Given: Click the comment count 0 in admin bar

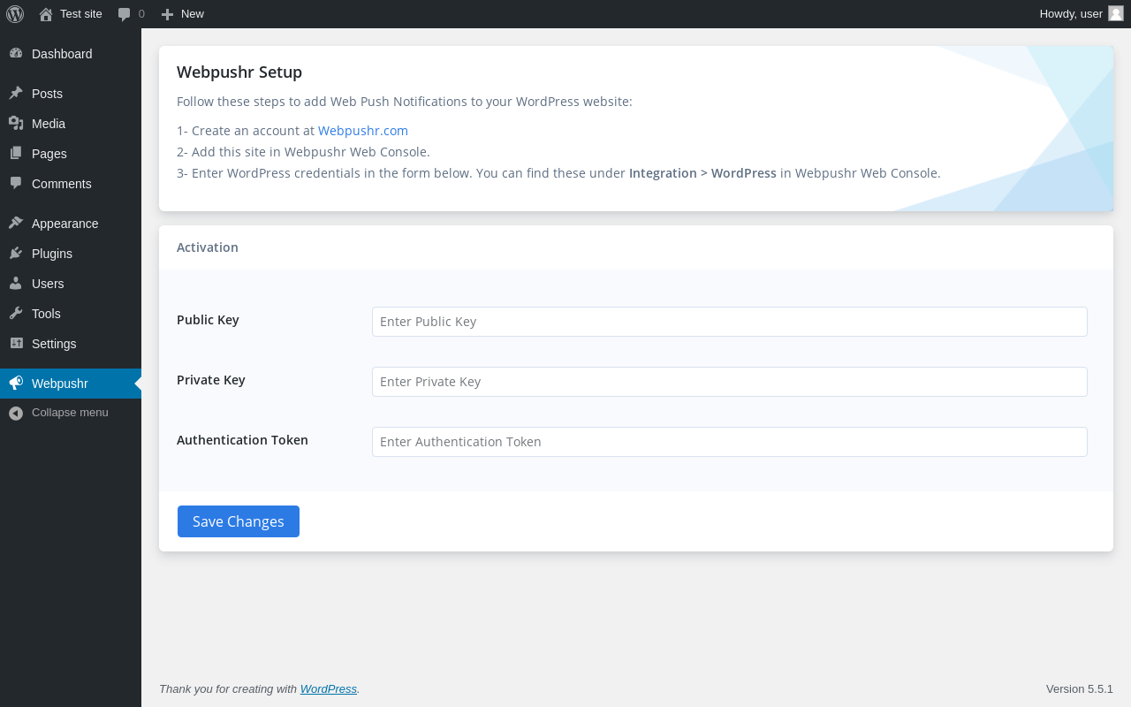Looking at the screenshot, I should (x=141, y=13).
